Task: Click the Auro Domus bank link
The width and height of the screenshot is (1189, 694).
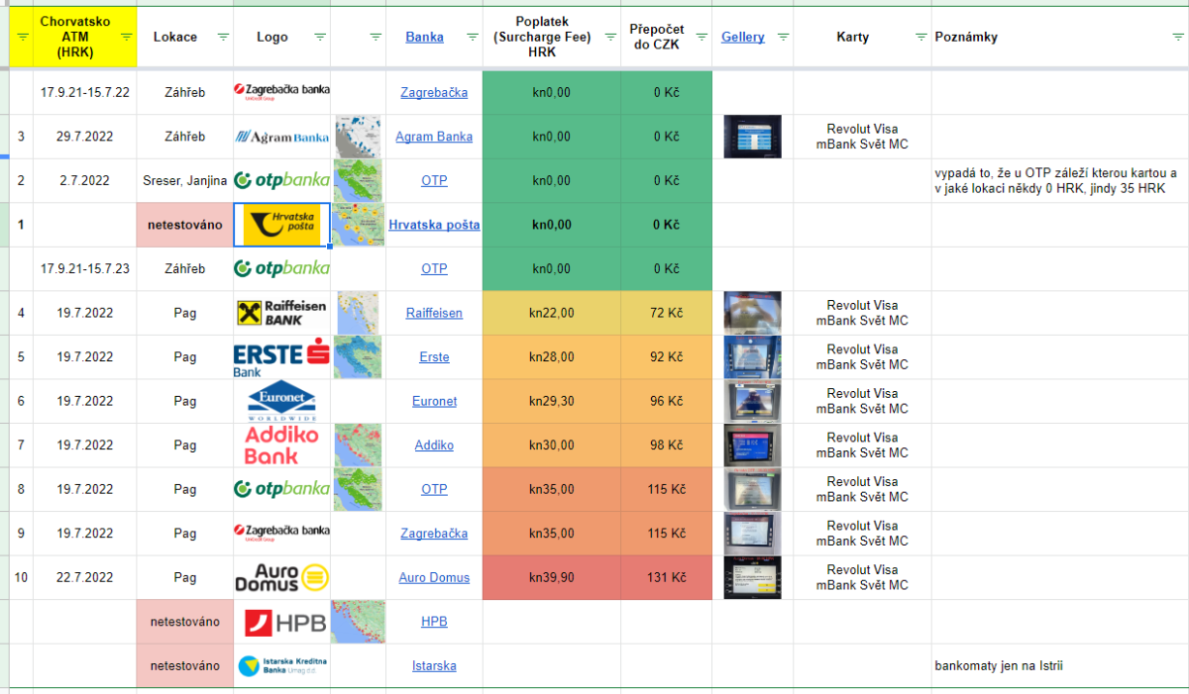Action: 434,577
